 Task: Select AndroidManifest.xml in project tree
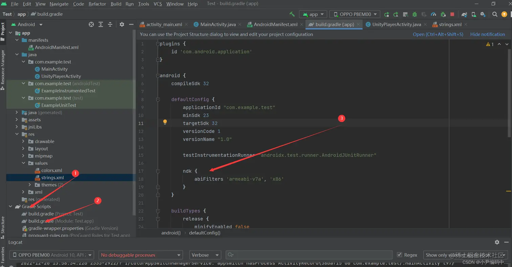[x=57, y=47]
